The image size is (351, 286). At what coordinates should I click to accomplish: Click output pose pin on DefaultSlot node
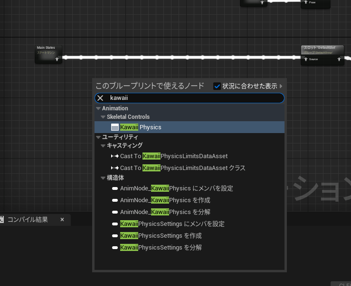pyautogui.click(x=339, y=59)
